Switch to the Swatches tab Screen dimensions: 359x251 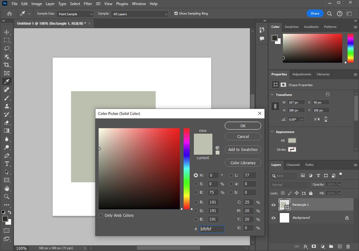click(291, 27)
